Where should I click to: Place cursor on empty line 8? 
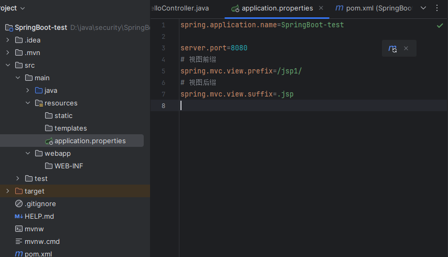coord(313,105)
